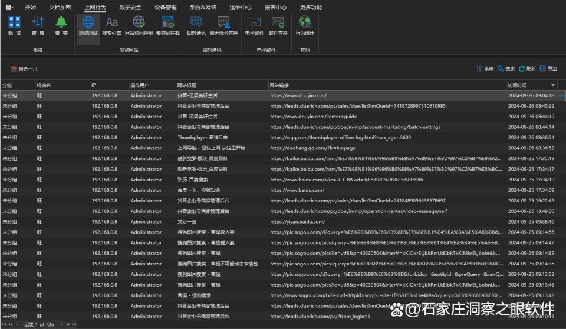Open the 更多功能 tab
Viewport: 566px width, 329px height.
click(x=311, y=7)
